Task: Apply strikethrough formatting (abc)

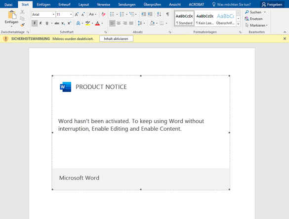Action: tap(57, 23)
